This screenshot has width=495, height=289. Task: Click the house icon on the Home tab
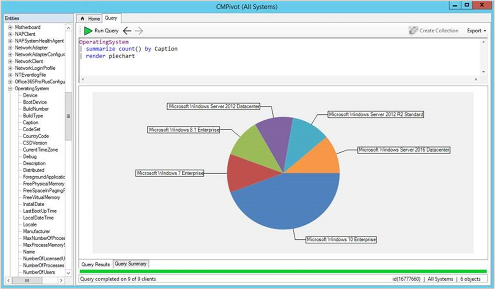point(82,19)
